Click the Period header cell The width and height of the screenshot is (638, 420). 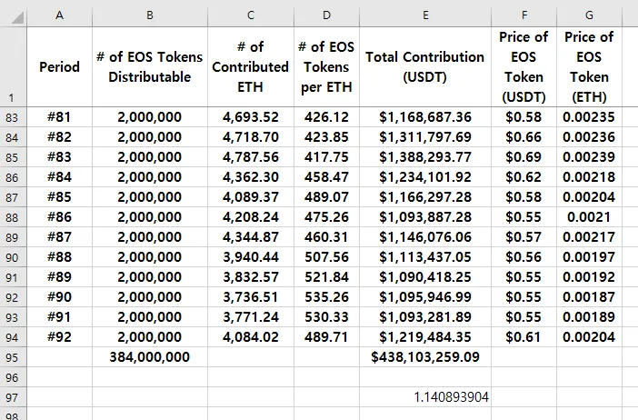pos(59,66)
